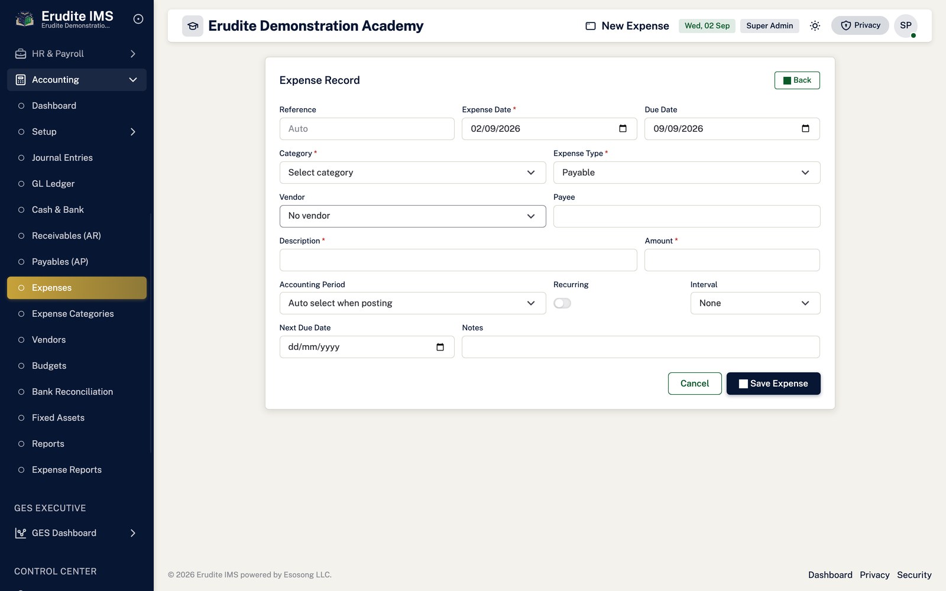Select Expense Categories in sidebar
The height and width of the screenshot is (591, 946).
coord(77,314)
